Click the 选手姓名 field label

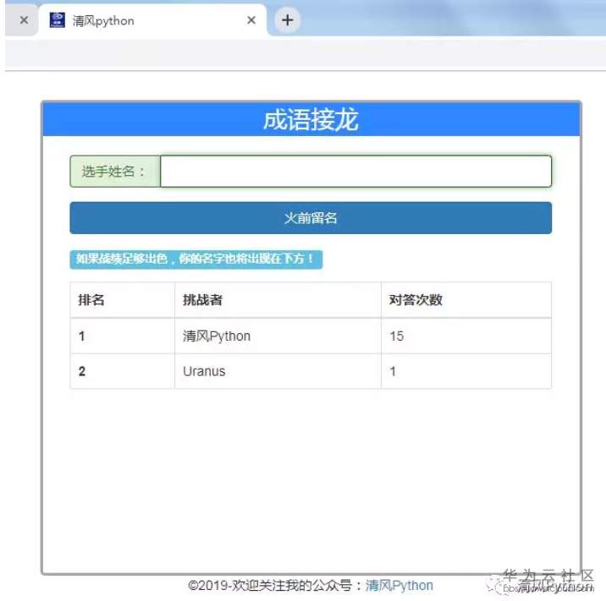(115, 172)
